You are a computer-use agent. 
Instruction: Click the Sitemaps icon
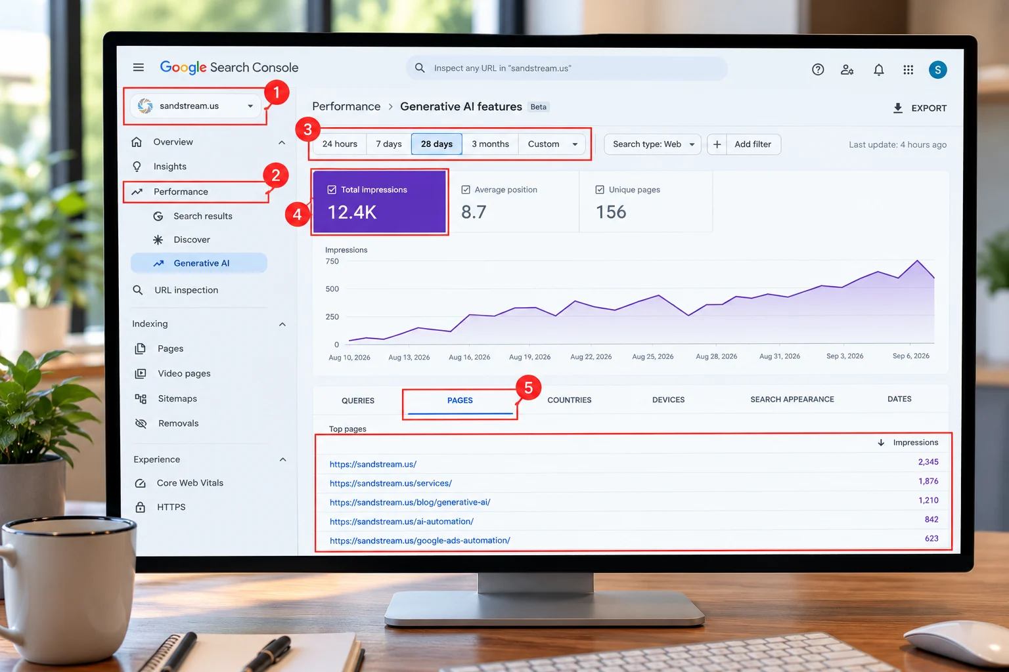click(x=141, y=398)
